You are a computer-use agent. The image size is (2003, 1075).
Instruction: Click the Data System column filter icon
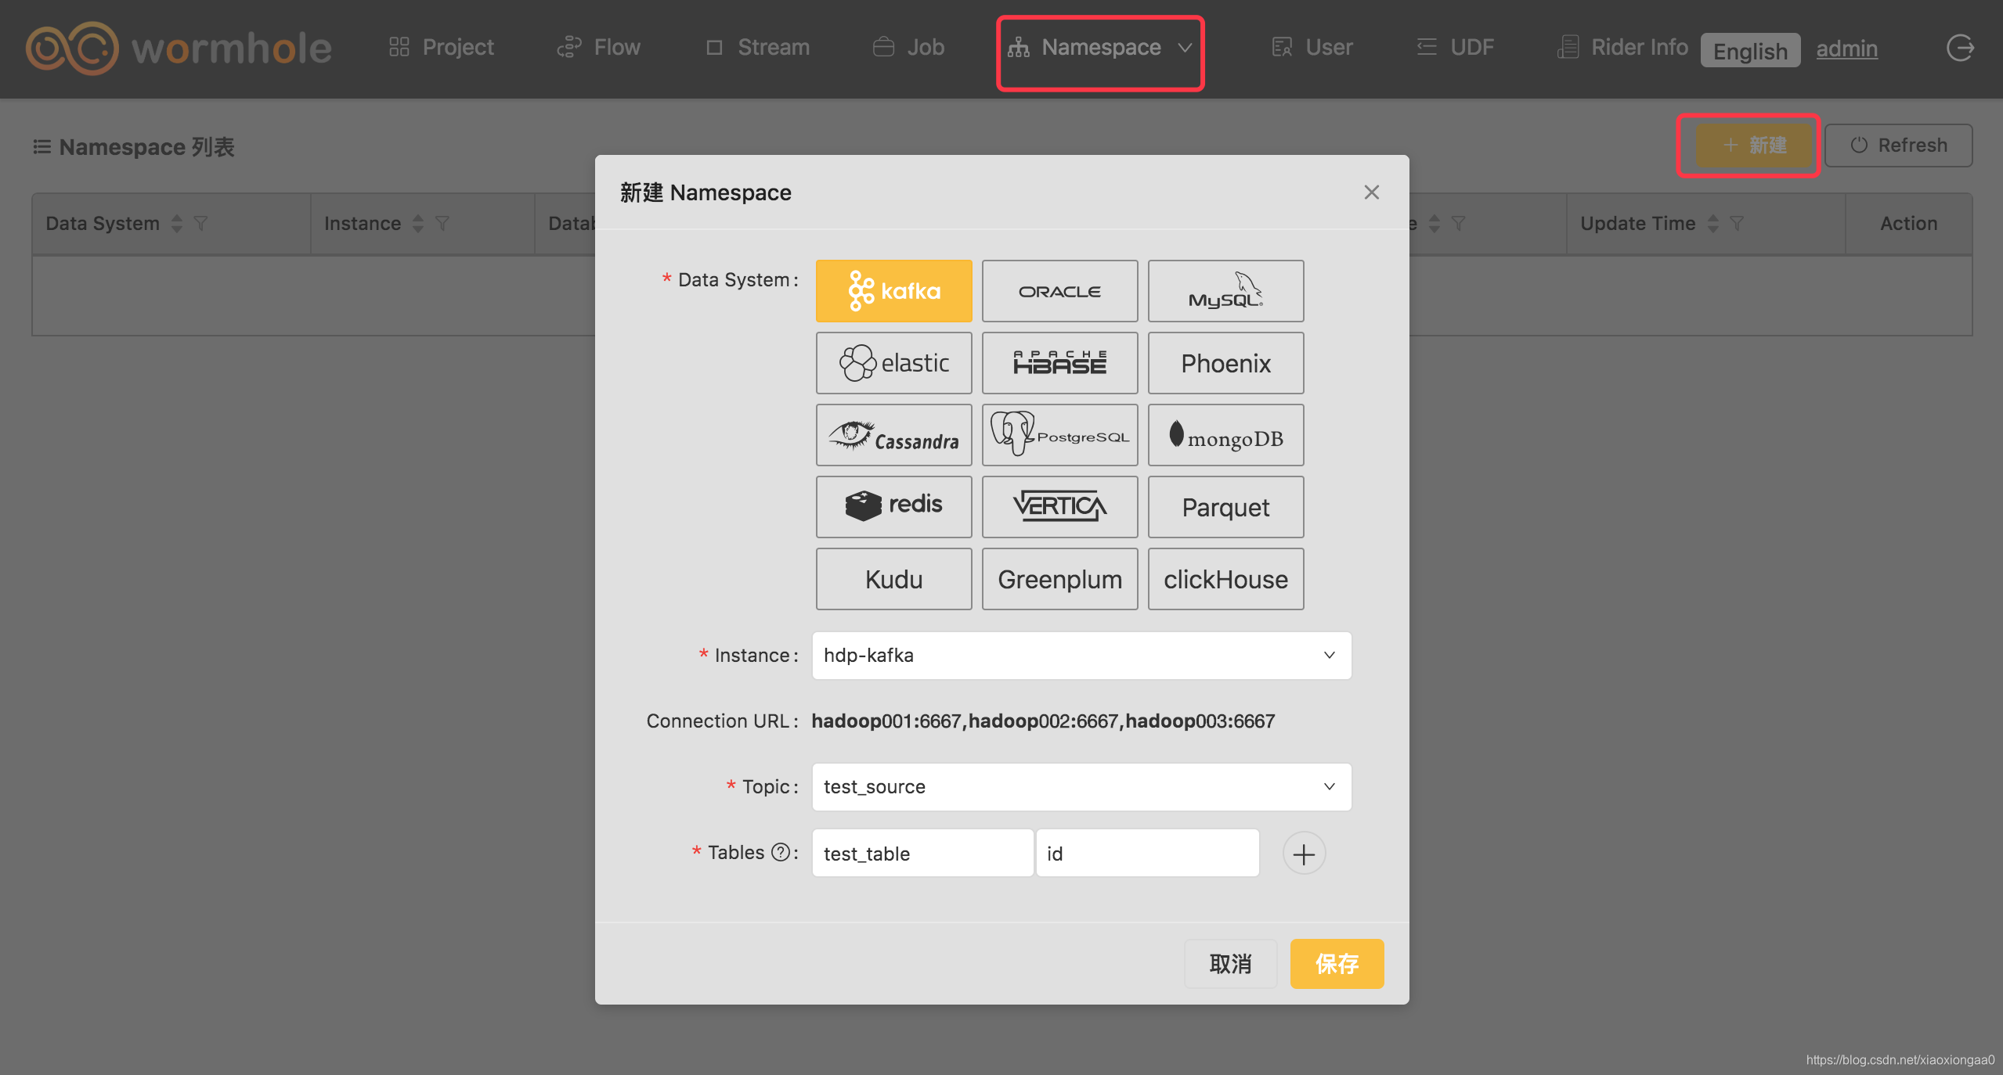[x=201, y=224]
